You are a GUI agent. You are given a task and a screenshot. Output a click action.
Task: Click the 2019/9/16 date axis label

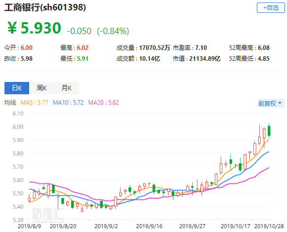[x=149, y=226]
